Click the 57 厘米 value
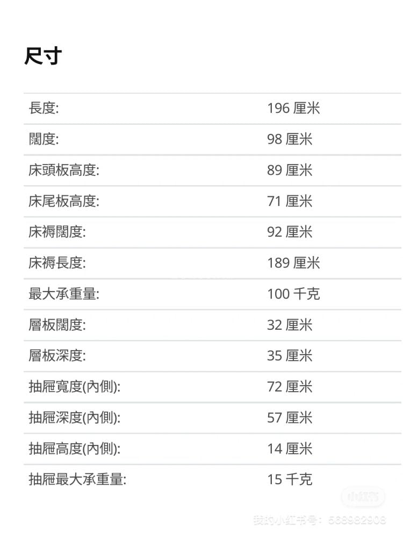This screenshot has width=403, height=538. coord(290,417)
